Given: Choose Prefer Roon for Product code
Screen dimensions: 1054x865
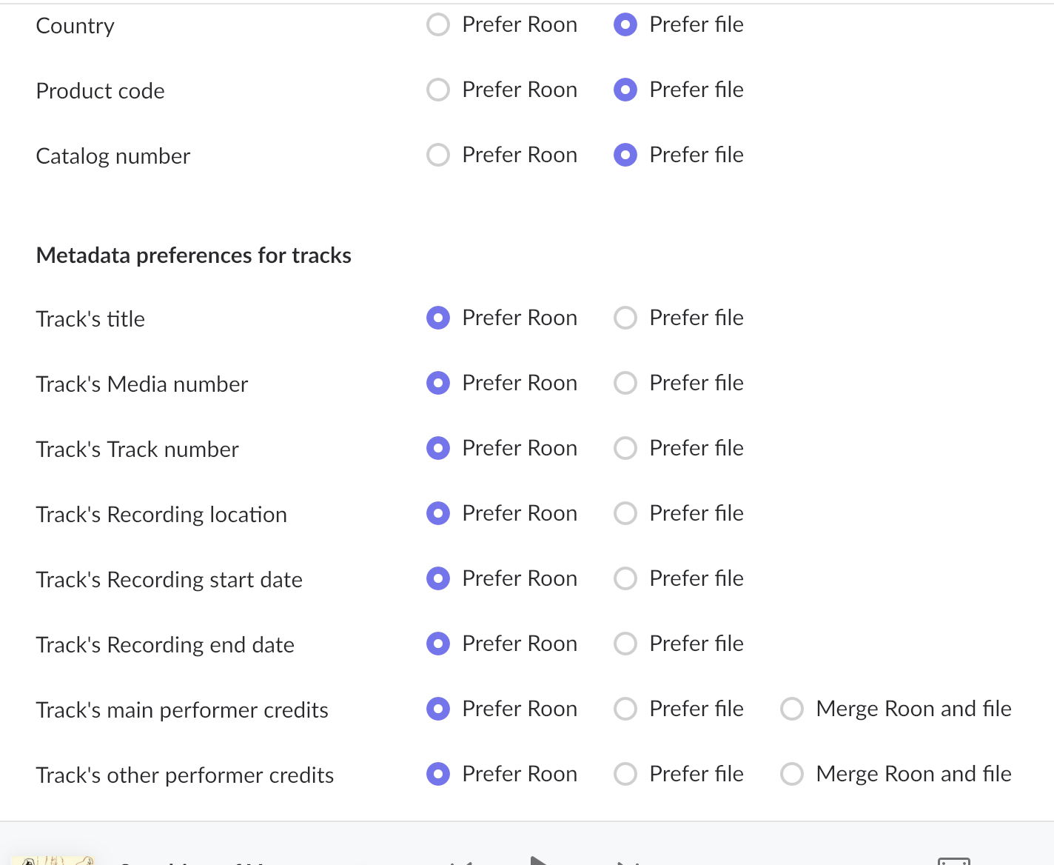Looking at the screenshot, I should tap(438, 90).
